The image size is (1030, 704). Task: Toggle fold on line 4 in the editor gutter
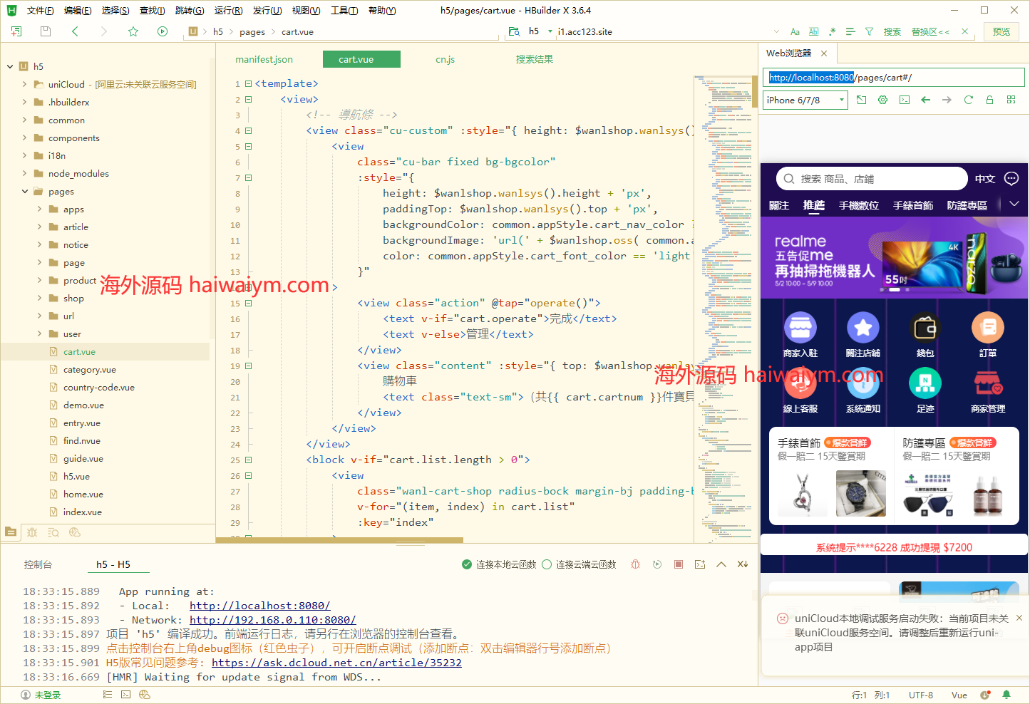249,131
